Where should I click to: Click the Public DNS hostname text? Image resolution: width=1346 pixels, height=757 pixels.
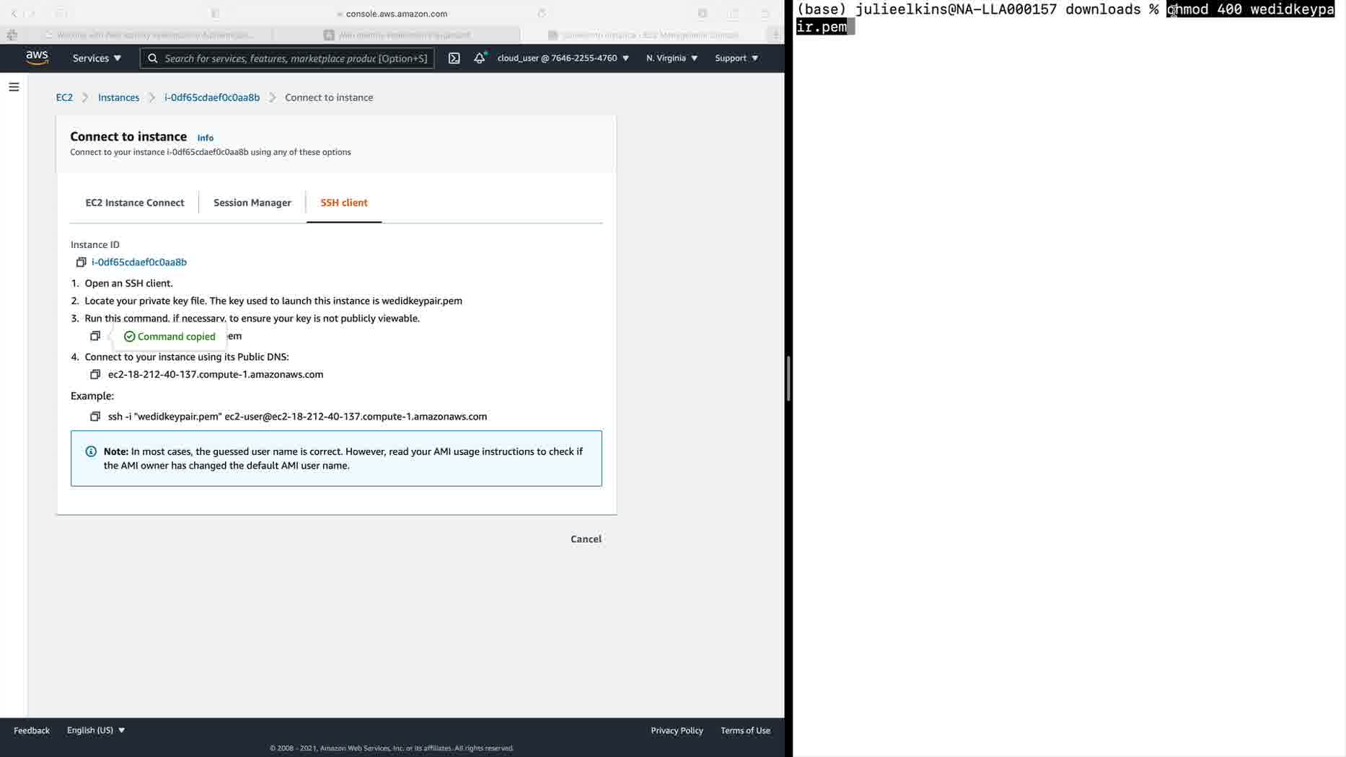(x=216, y=374)
